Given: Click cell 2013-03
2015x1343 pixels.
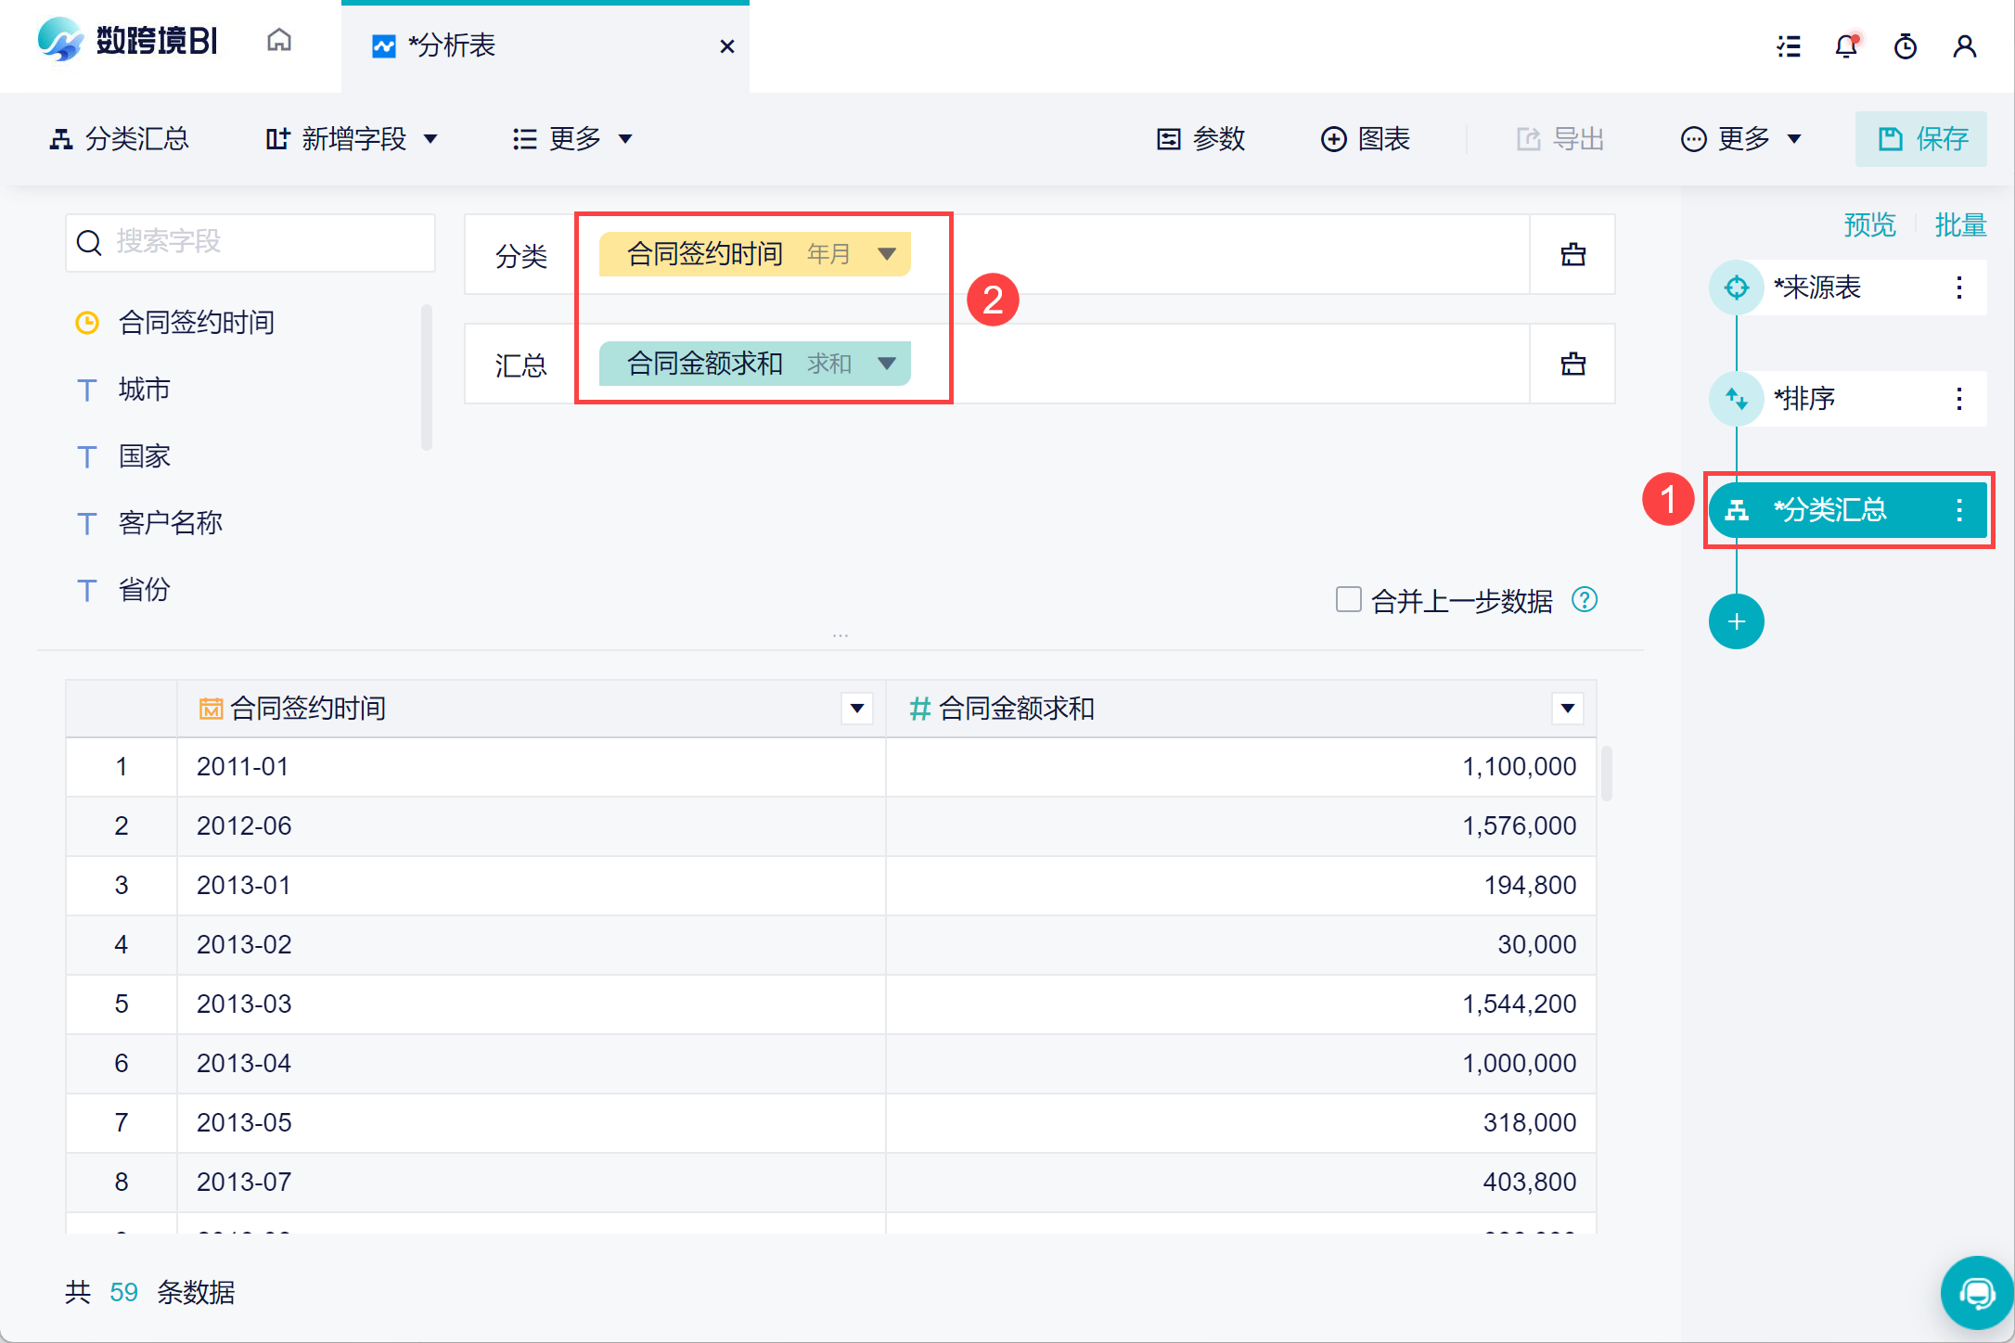Looking at the screenshot, I should click(531, 1004).
